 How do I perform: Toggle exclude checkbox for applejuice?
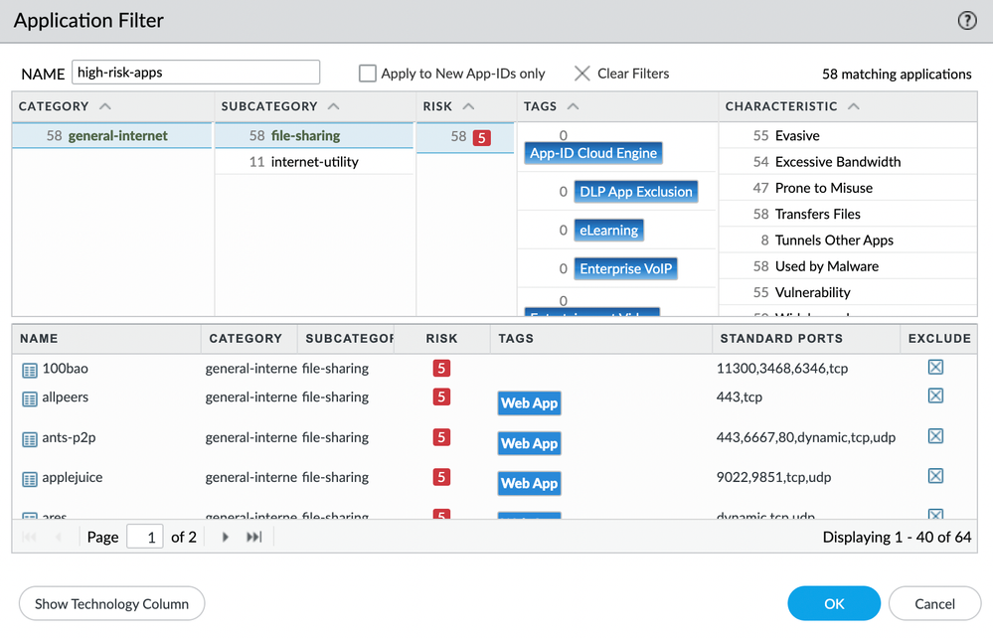935,476
